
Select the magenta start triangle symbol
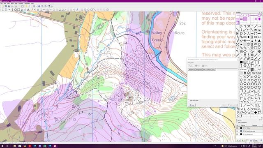click(x=241, y=16)
